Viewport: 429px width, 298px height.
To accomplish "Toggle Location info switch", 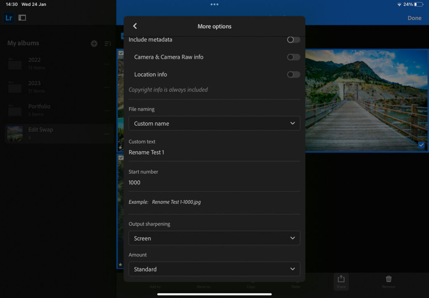I will point(294,75).
